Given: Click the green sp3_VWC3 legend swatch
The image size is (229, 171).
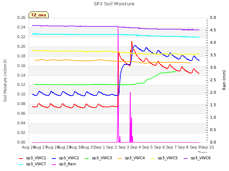Looking at the screenshot, I should pos(87,159).
